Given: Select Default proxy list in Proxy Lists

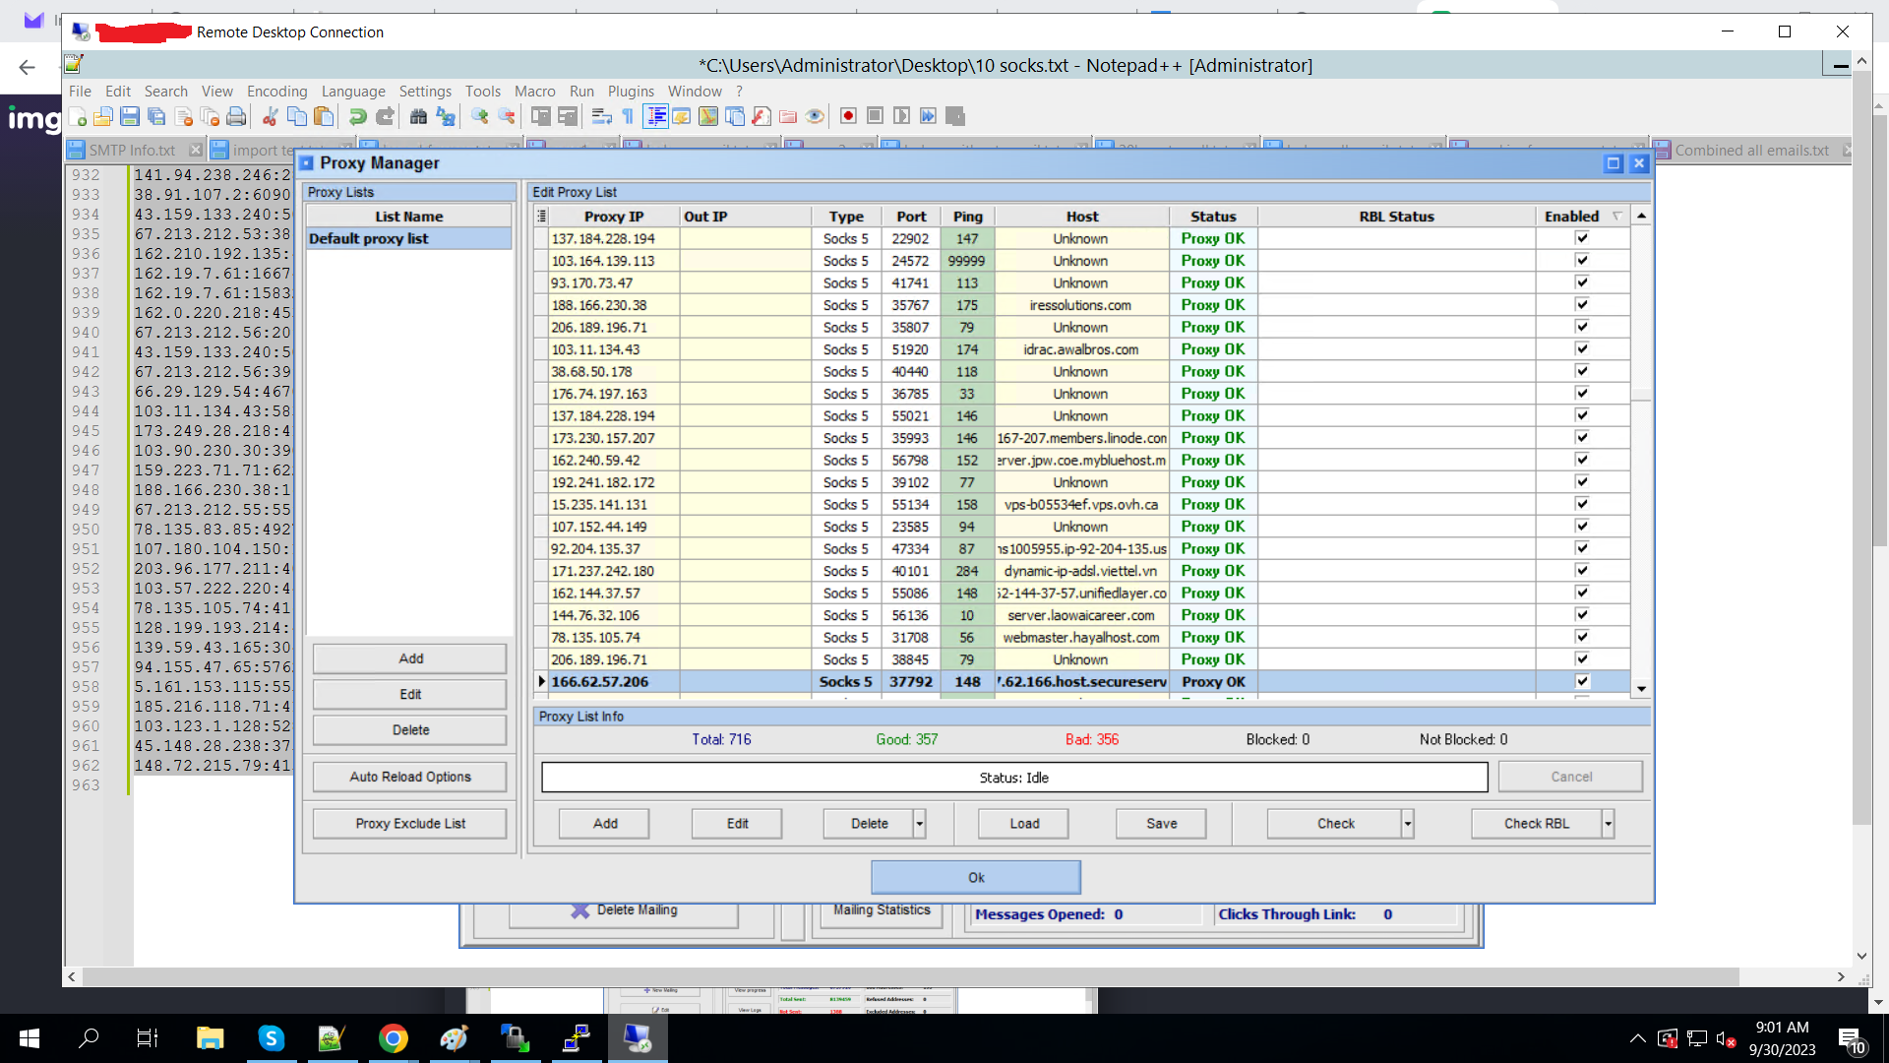Looking at the screenshot, I should pyautogui.click(x=409, y=238).
